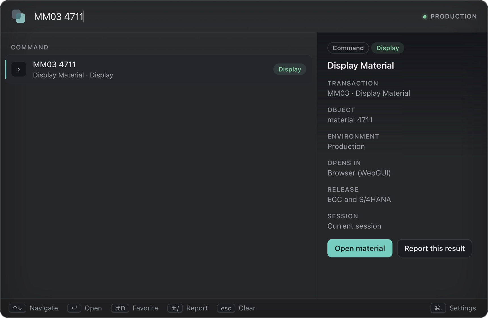
Task: Select the Display pill in detail panel
Action: point(387,48)
